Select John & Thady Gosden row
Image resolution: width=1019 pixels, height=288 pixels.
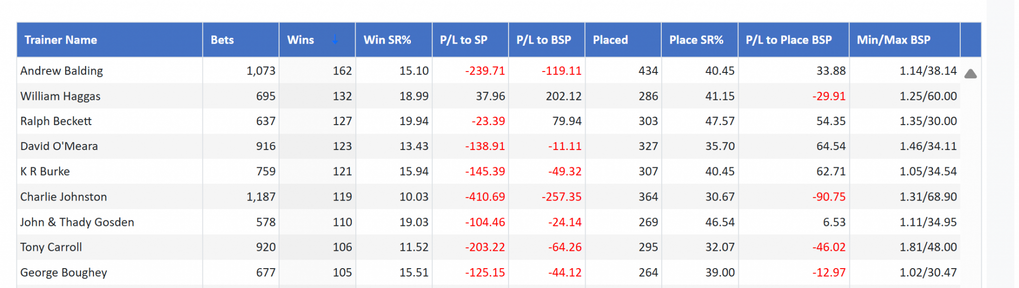[x=77, y=222]
